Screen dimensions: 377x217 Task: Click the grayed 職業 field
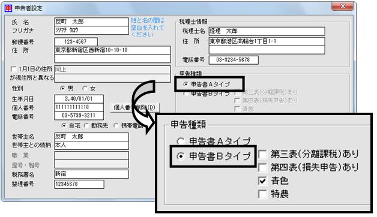tap(92, 155)
